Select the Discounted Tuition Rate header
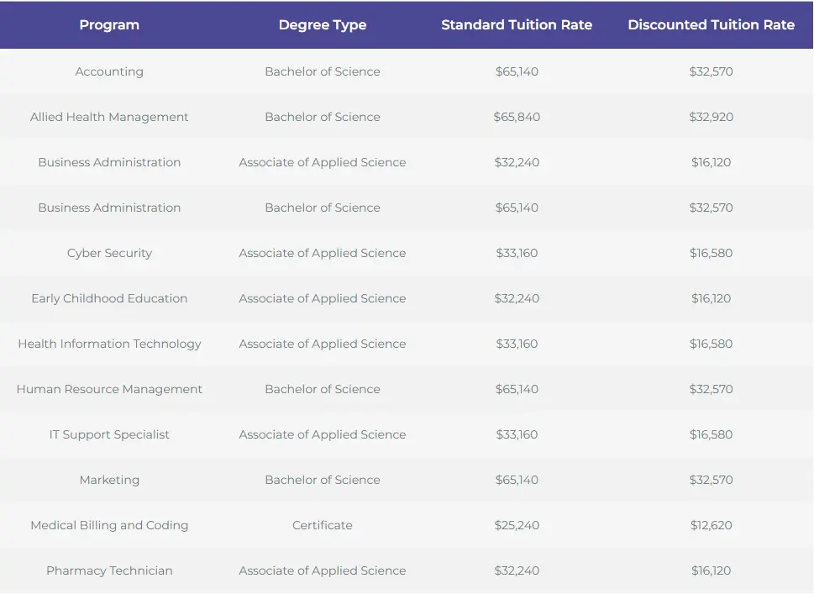The width and height of the screenshot is (814, 594). [x=711, y=25]
